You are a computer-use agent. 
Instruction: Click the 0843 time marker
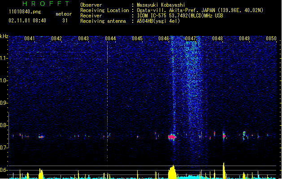tap(83, 38)
